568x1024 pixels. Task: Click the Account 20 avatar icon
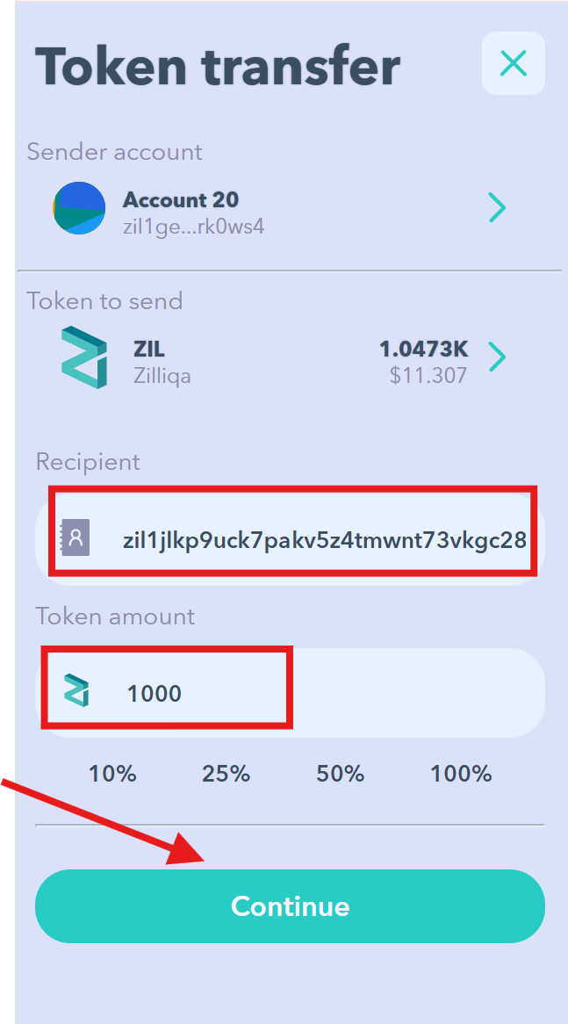click(78, 208)
